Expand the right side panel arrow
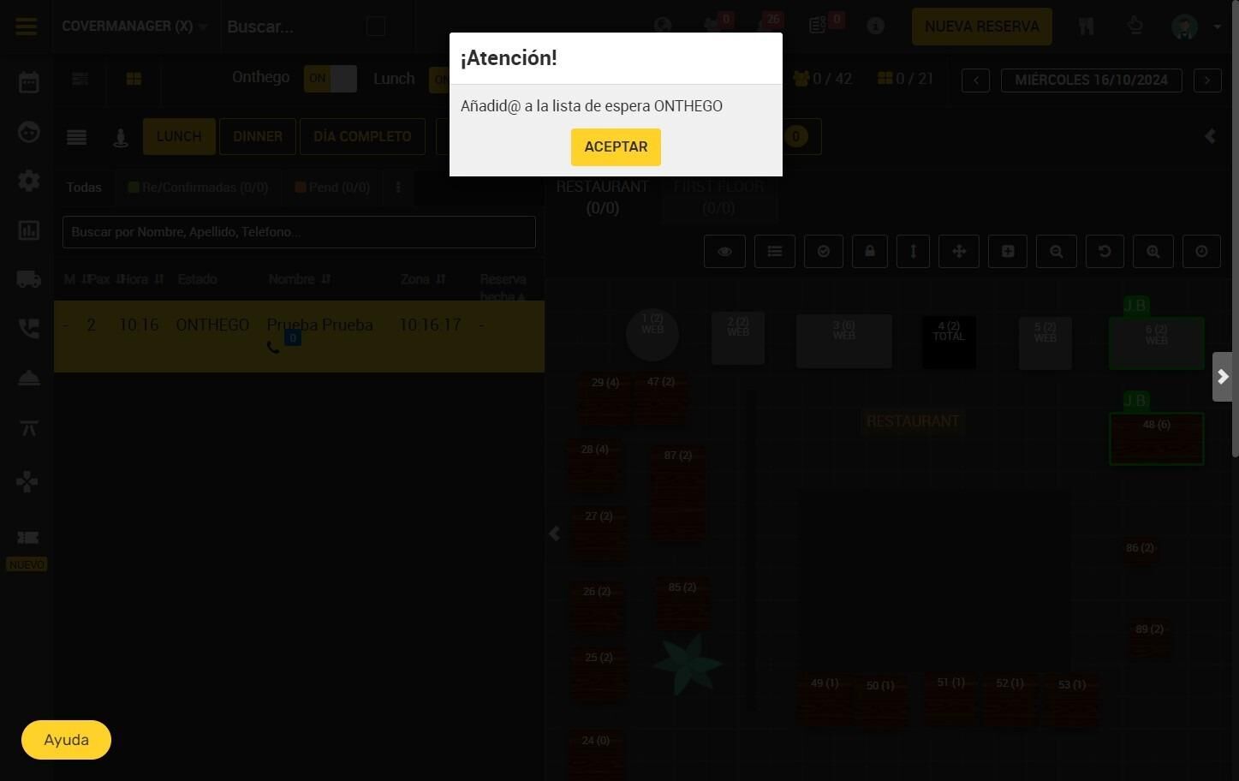 1223,377
